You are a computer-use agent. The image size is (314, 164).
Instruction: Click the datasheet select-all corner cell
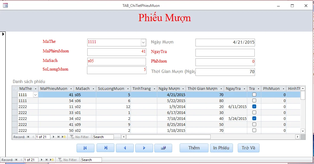tap(15, 89)
